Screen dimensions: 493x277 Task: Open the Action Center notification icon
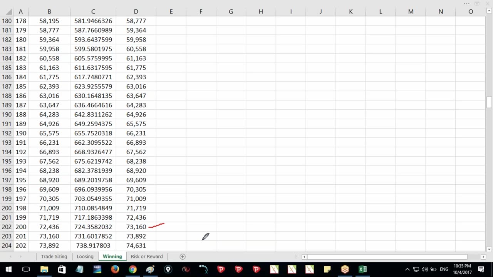(481, 269)
